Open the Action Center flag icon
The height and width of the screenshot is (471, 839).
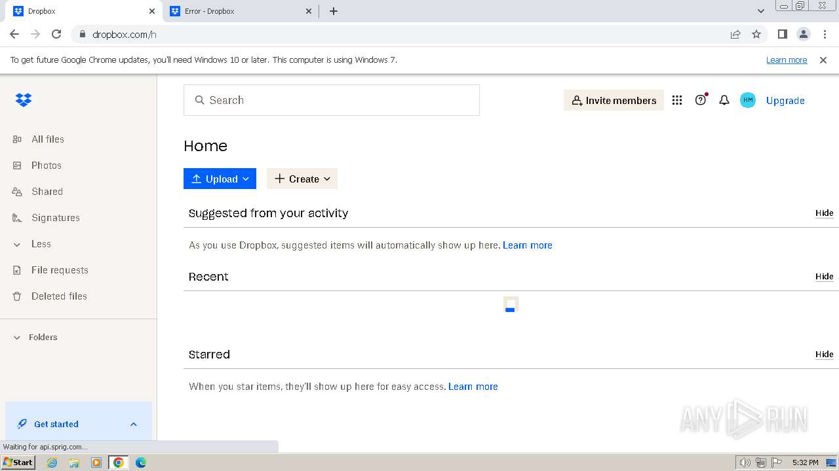tap(777, 462)
